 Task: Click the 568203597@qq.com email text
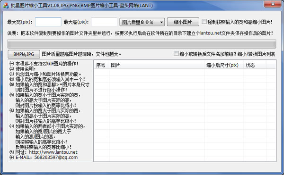[x=56, y=158]
